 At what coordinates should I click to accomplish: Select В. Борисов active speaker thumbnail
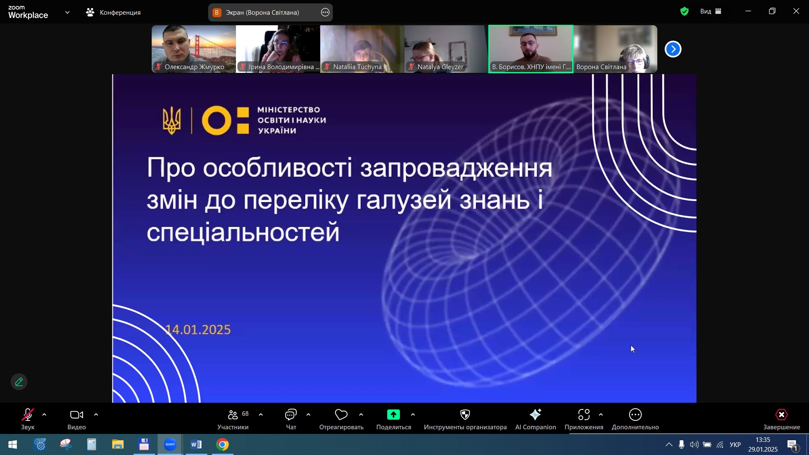[531, 49]
